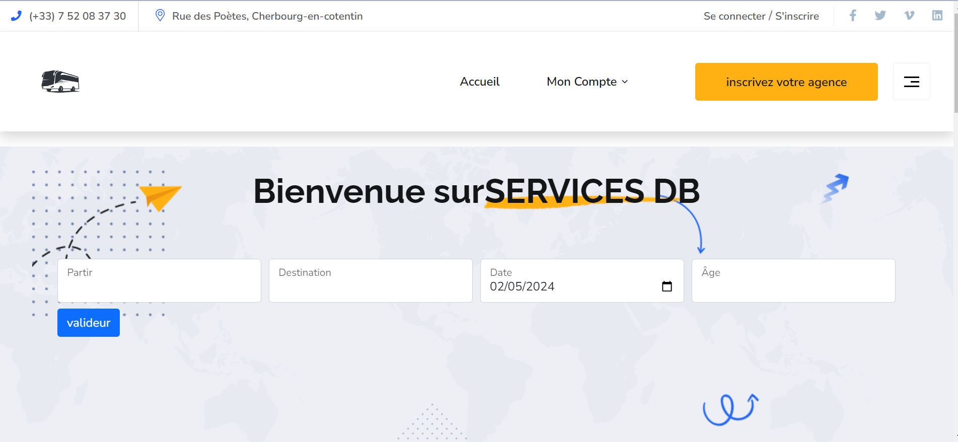Click the phone number (+33) 7 52 08 37 30
Viewport: 958px width, 442px height.
(78, 16)
